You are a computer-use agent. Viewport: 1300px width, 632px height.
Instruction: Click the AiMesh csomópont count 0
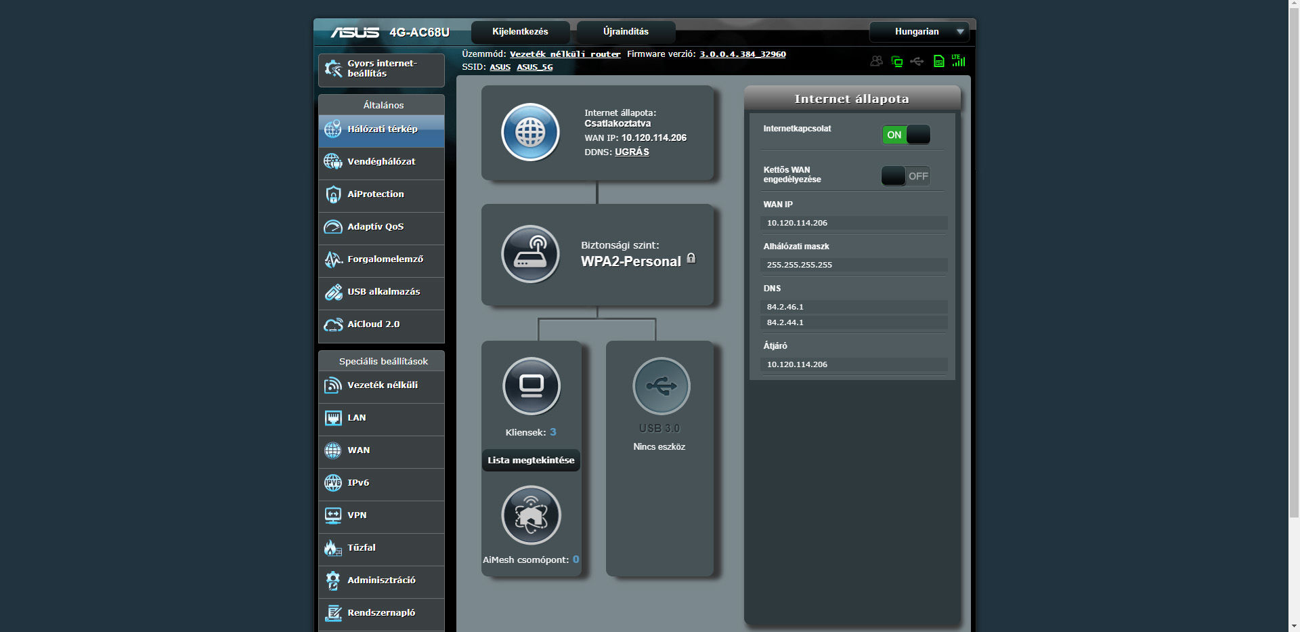pyautogui.click(x=576, y=560)
